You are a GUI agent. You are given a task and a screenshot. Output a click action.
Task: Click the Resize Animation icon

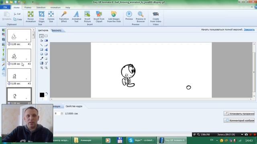pyautogui.click(x=31, y=17)
